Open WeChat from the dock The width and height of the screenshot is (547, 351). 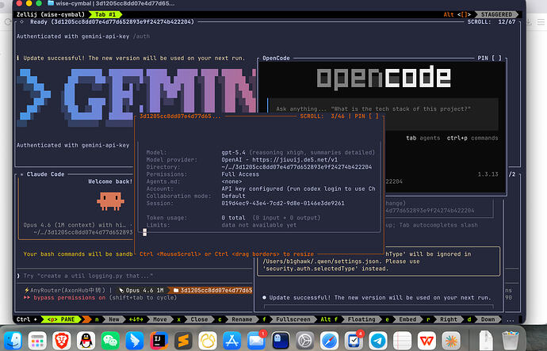coord(110,340)
